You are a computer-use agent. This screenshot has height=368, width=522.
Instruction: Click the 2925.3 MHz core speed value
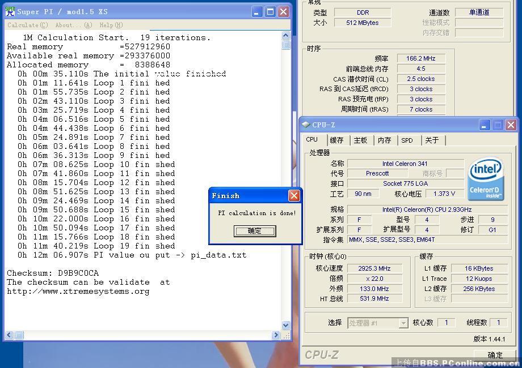coord(374,268)
